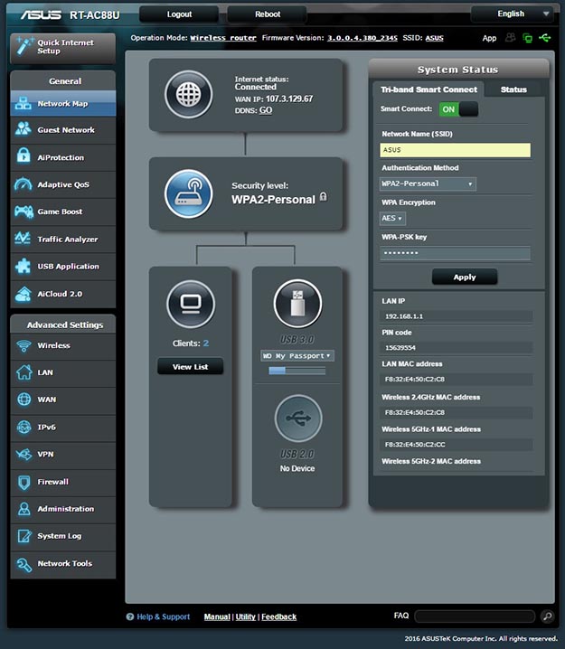Switch to the Status tab
This screenshot has width=565, height=649.
513,89
